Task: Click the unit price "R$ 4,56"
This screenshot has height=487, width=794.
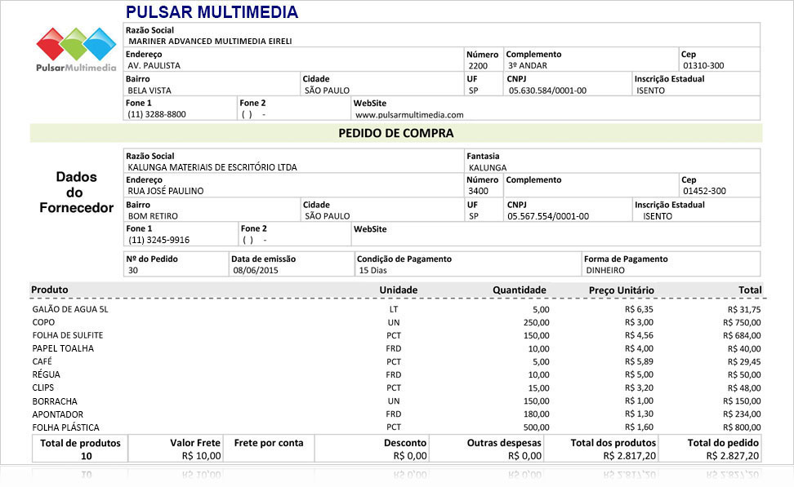Action: coord(639,336)
